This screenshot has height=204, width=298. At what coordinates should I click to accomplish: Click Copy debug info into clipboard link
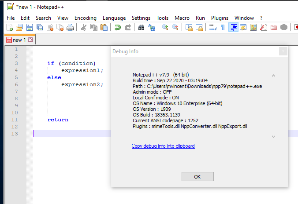[x=163, y=146]
